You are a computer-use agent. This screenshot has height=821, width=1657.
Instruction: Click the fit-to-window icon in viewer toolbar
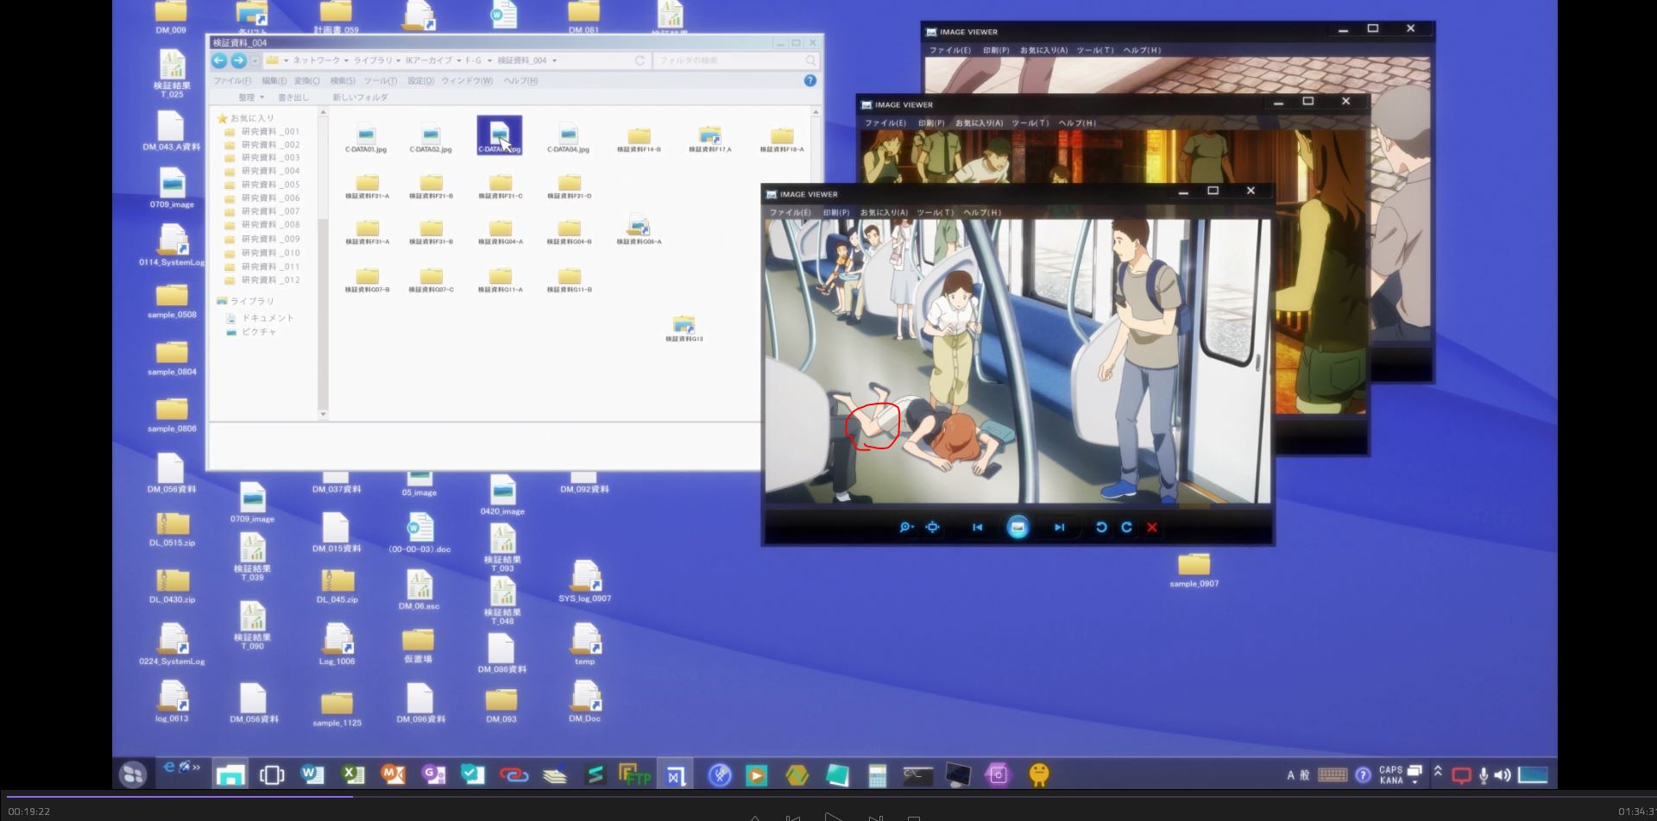(933, 527)
